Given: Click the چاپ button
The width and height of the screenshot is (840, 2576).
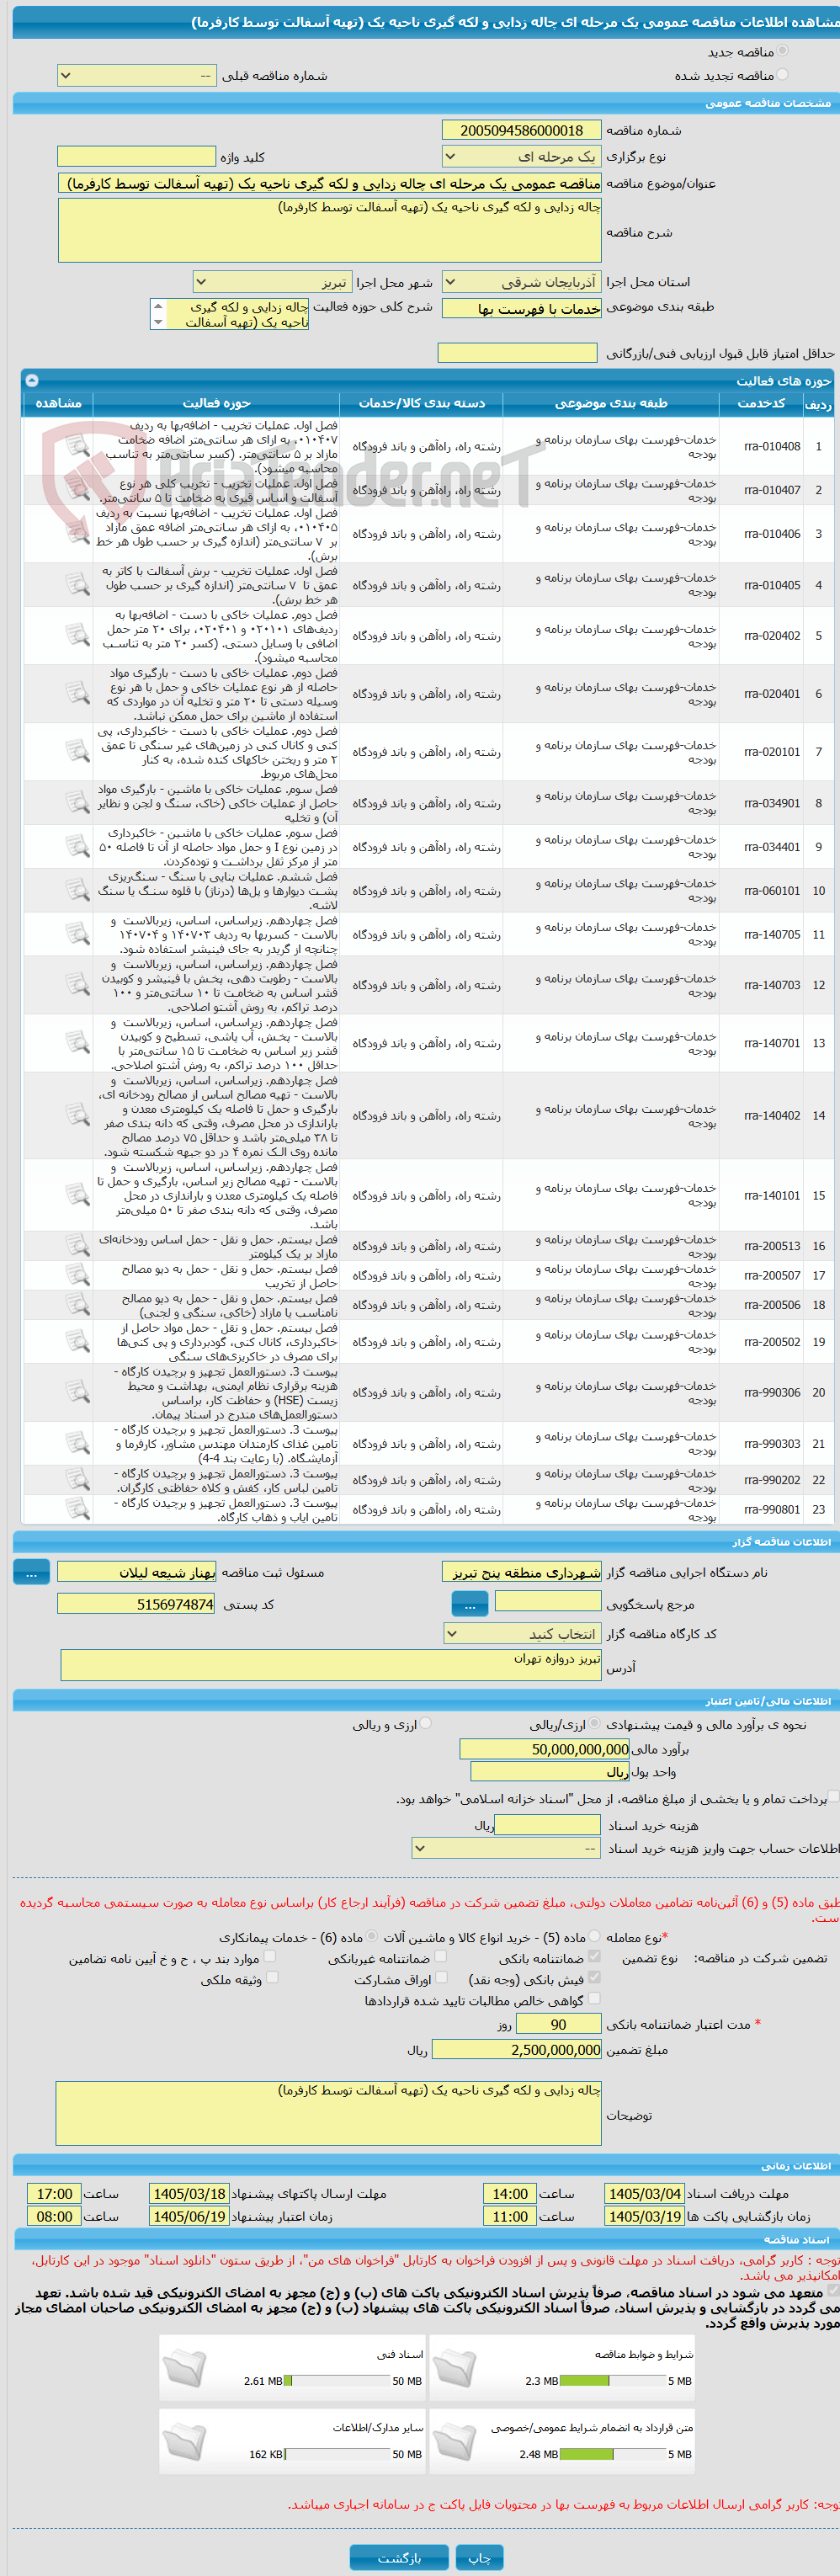Looking at the screenshot, I should coord(480,2557).
